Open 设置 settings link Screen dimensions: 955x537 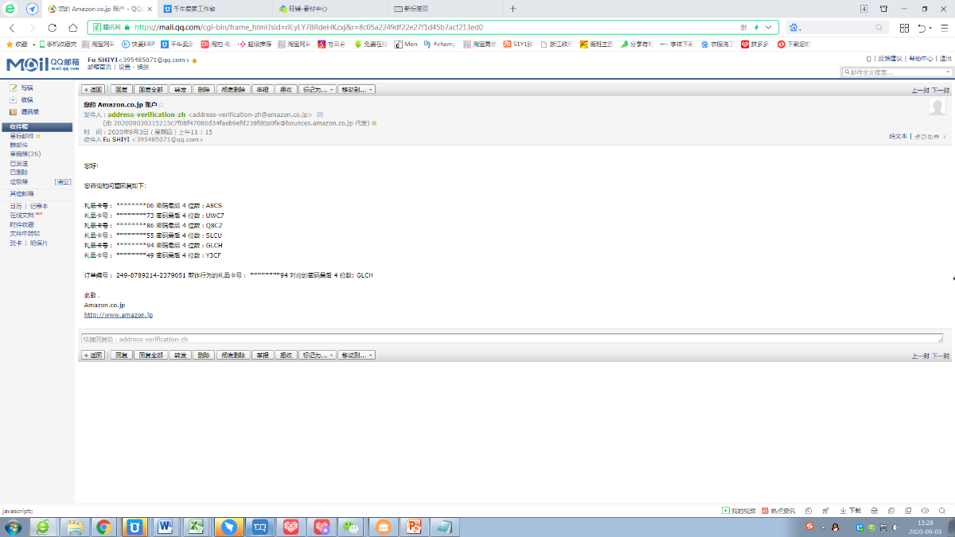point(123,67)
